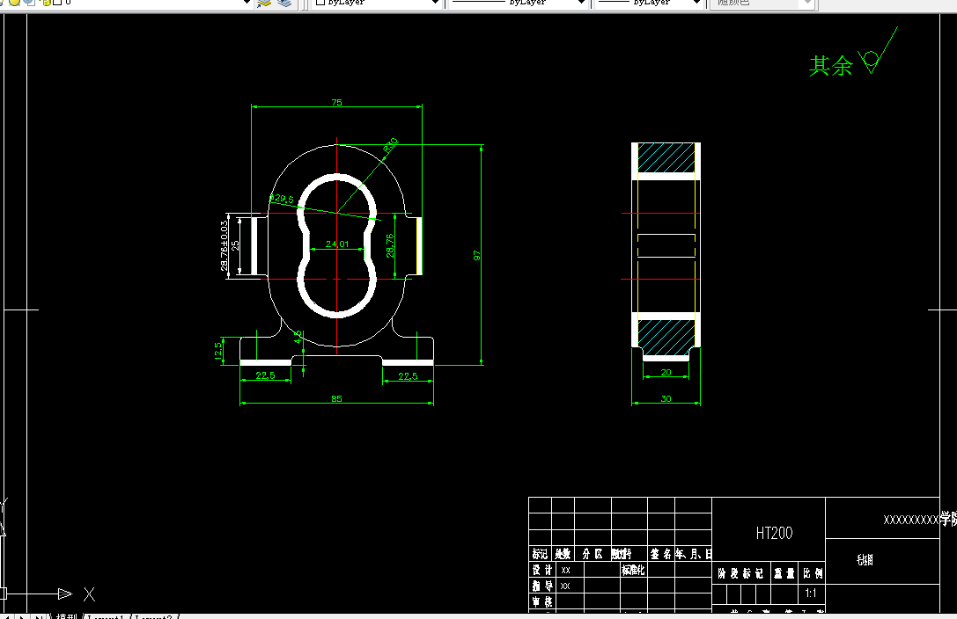Select the 阶段标记 title block label
The height and width of the screenshot is (619, 957).
click(740, 573)
